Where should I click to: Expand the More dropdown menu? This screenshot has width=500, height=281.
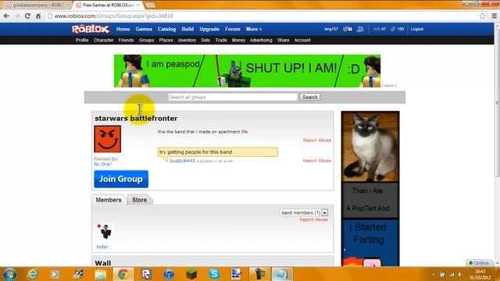(x=254, y=29)
